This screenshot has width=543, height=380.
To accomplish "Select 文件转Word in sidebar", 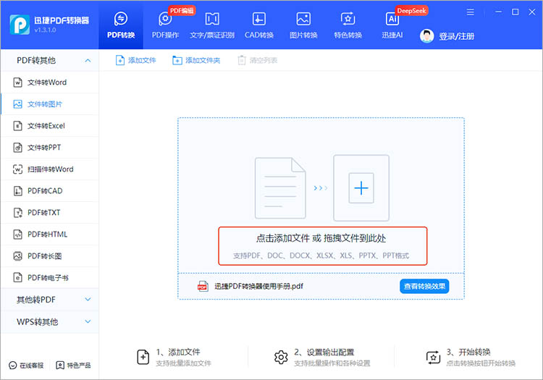I will (x=49, y=83).
